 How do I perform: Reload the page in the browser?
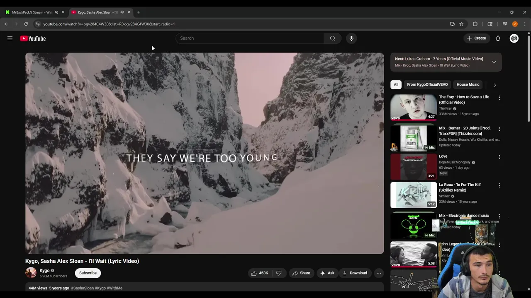[x=26, y=24]
